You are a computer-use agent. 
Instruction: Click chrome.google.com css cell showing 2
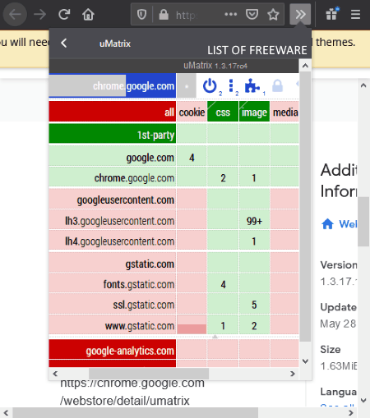223,177
